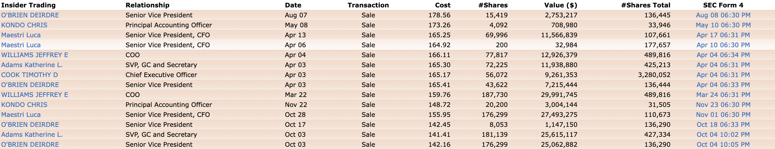
Task: Open COOK TIMOTHY D insider link
Action: tap(29, 75)
